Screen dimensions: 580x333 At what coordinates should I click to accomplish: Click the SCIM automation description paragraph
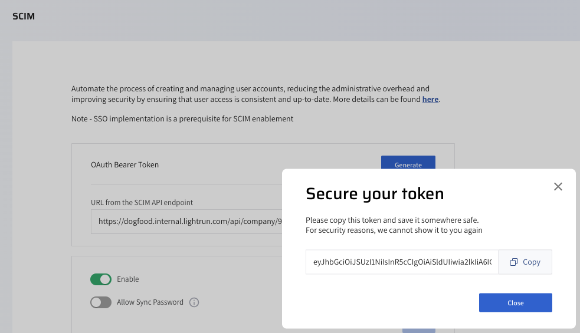[250, 94]
